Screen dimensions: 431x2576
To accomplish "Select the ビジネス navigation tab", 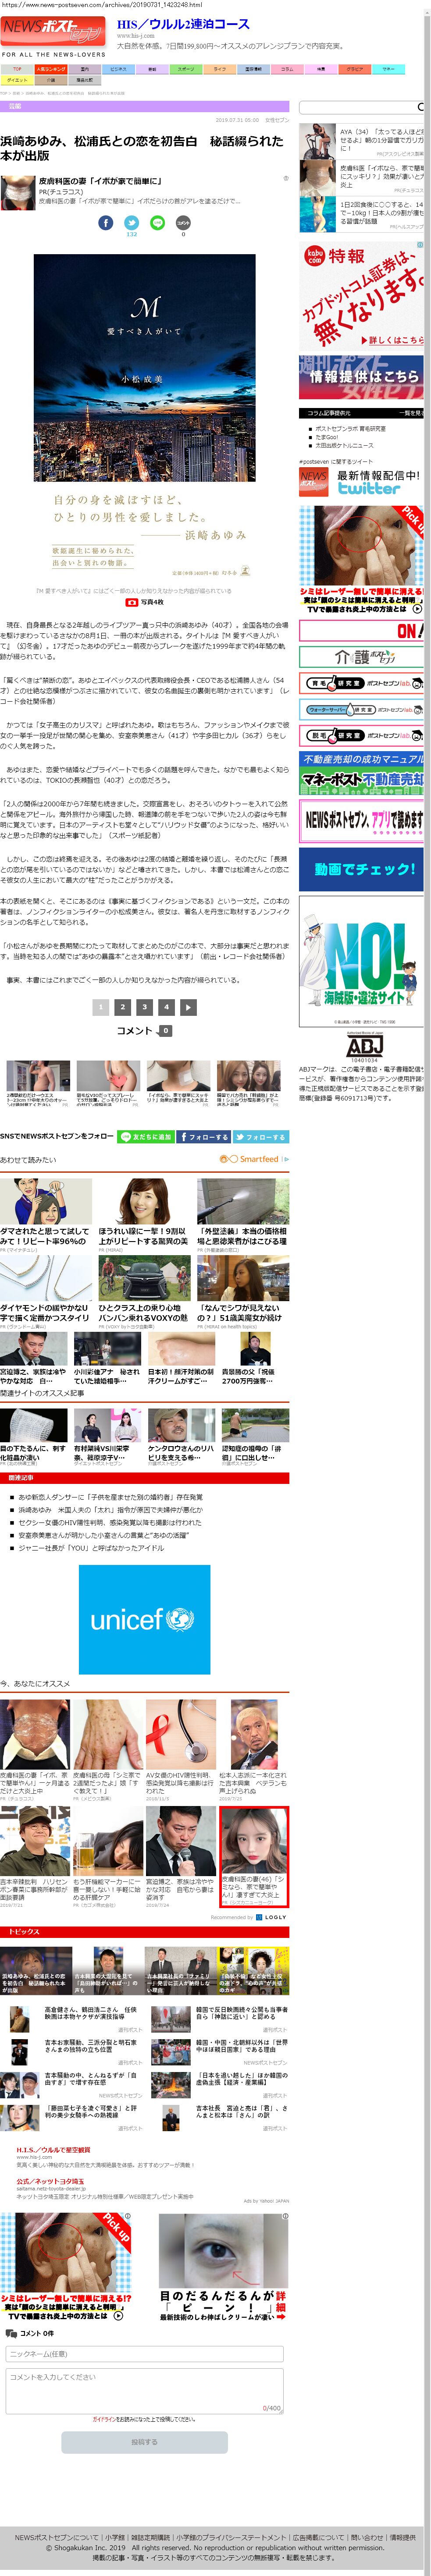I will coord(118,69).
